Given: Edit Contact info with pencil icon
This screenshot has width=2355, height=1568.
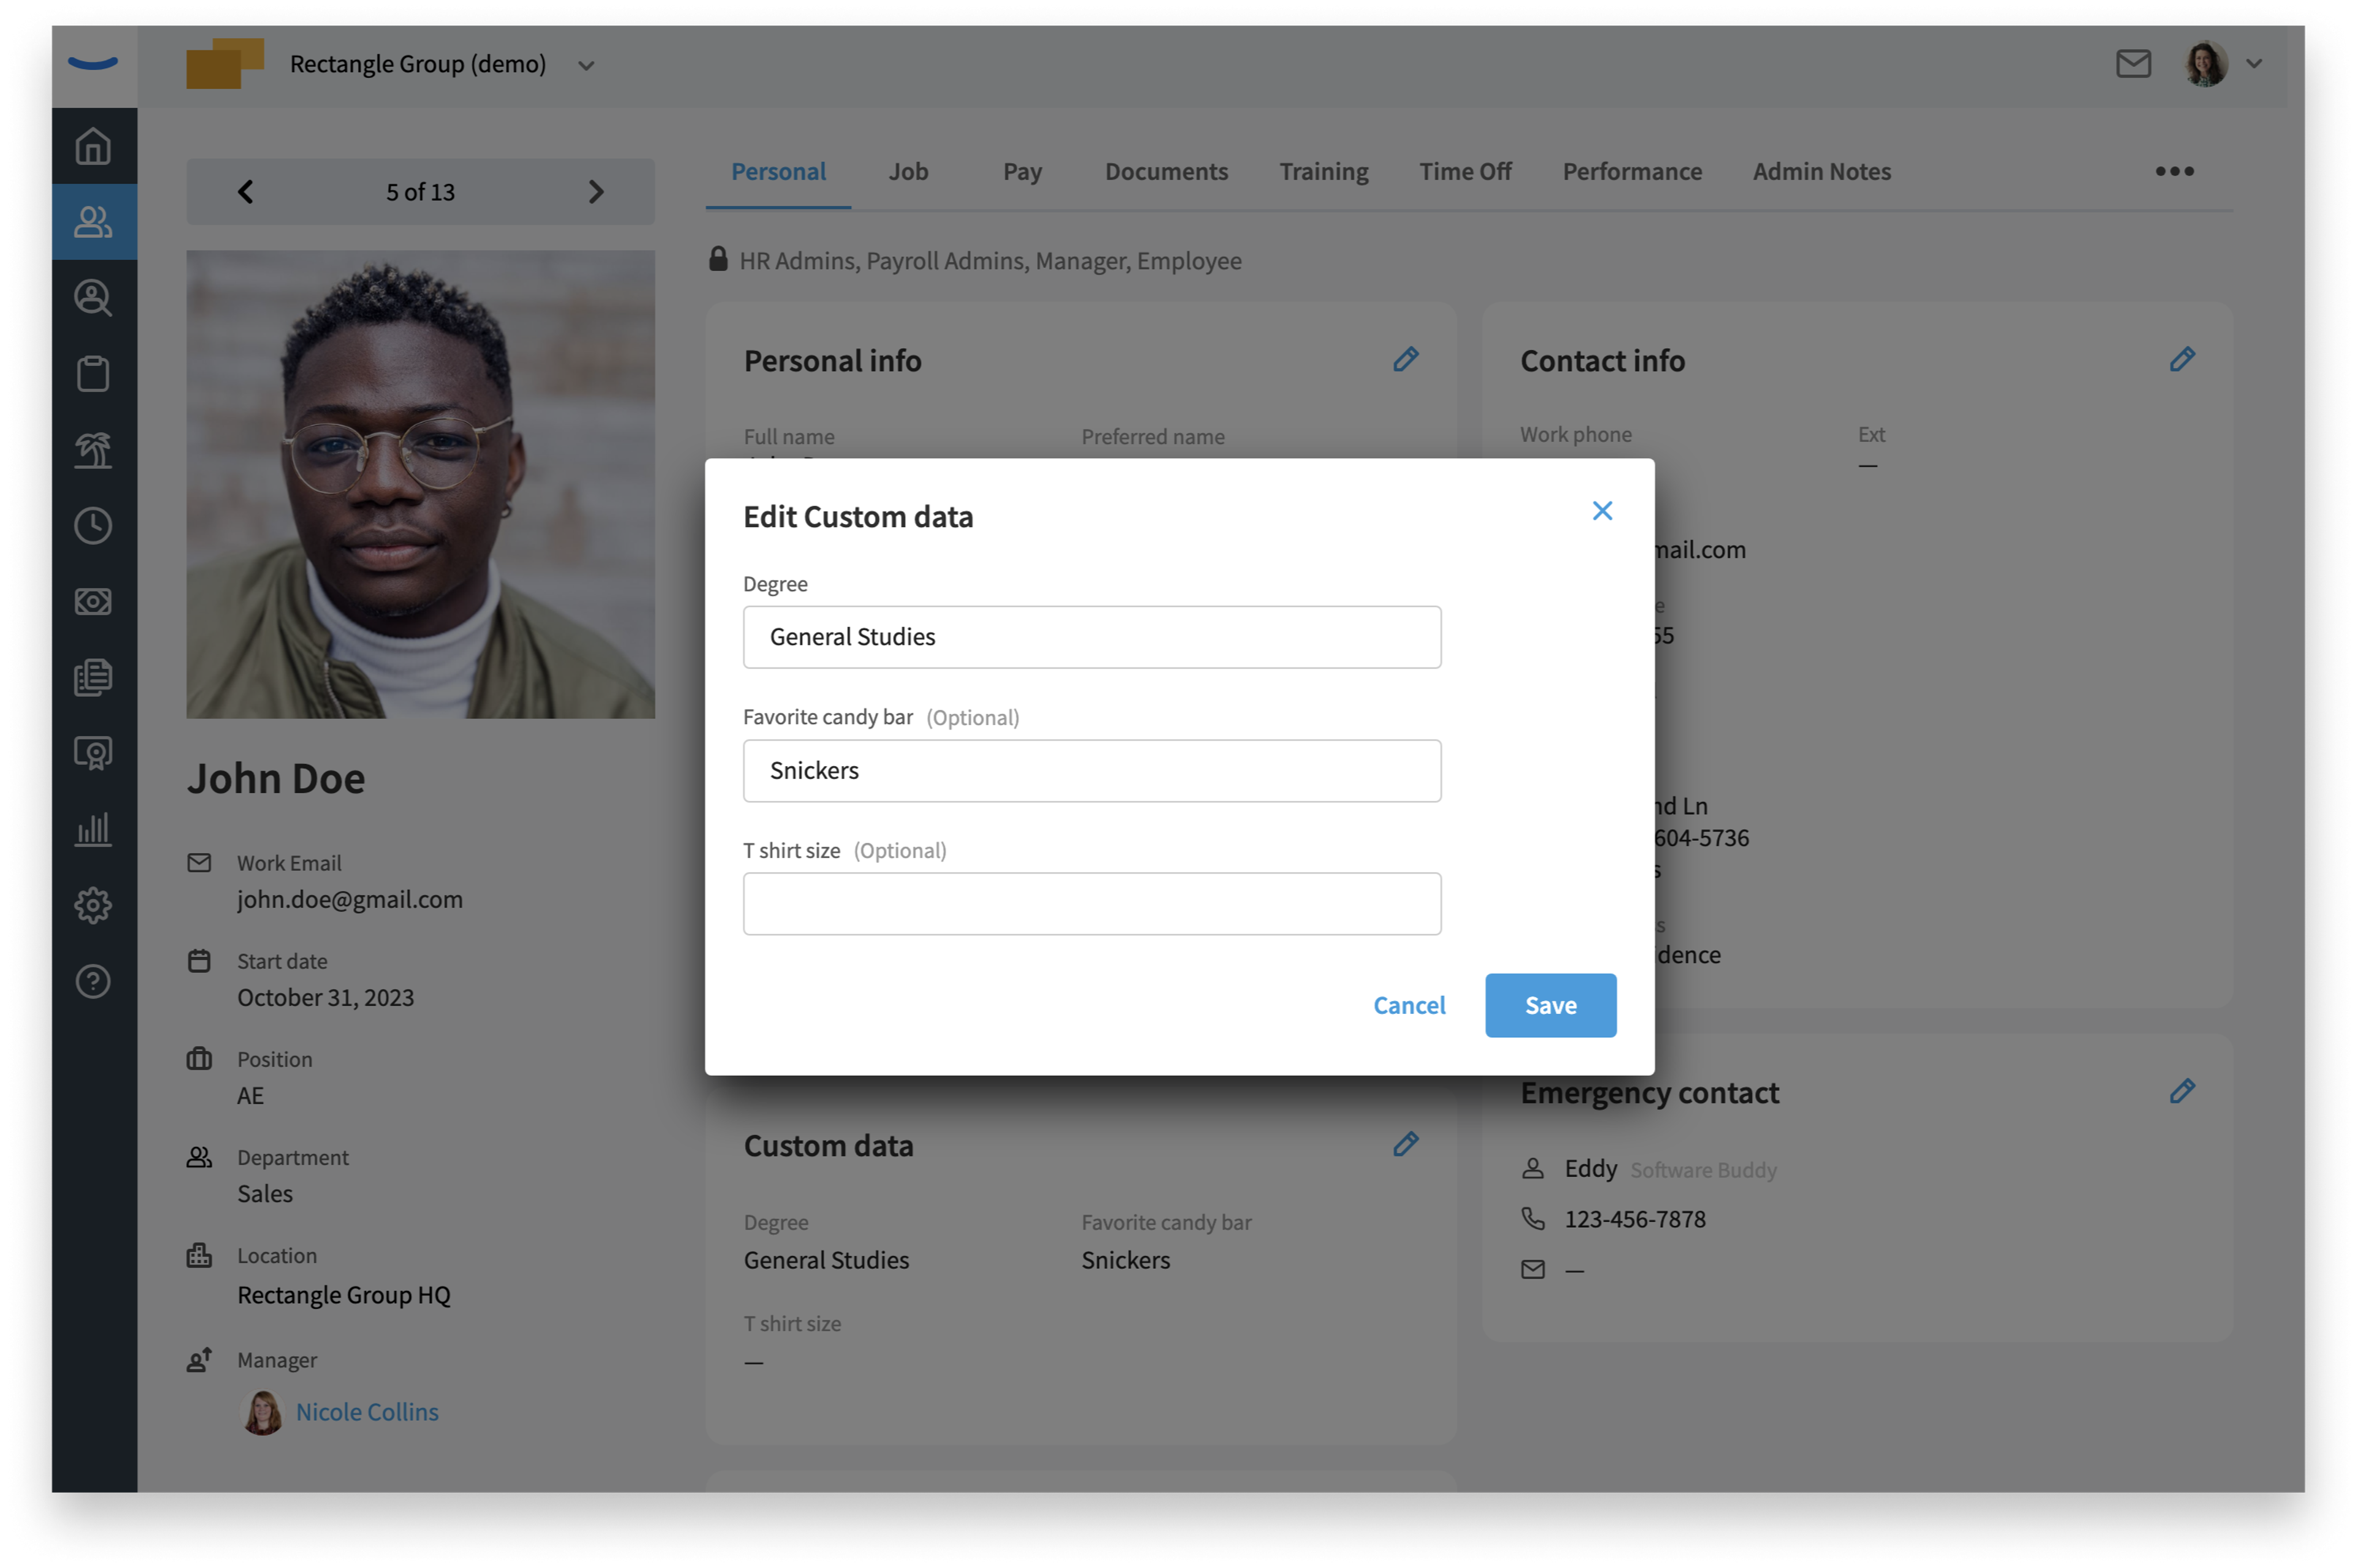Looking at the screenshot, I should 2181,360.
